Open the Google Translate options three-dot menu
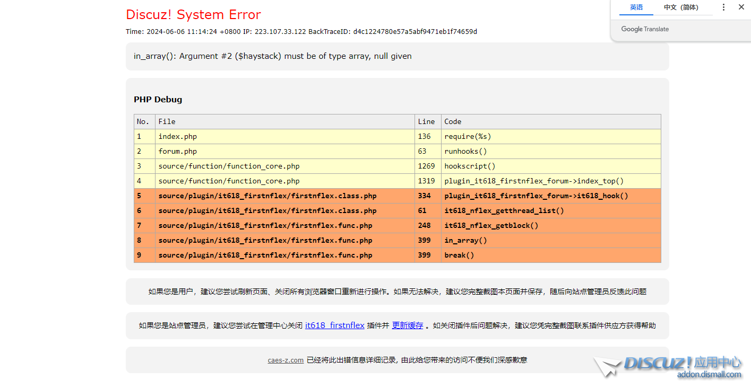Image resolution: width=751 pixels, height=388 pixels. pos(723,7)
